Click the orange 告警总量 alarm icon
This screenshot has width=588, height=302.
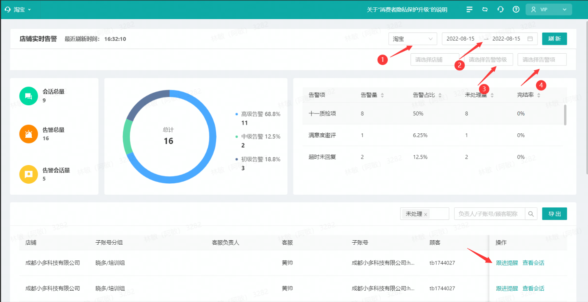28,134
